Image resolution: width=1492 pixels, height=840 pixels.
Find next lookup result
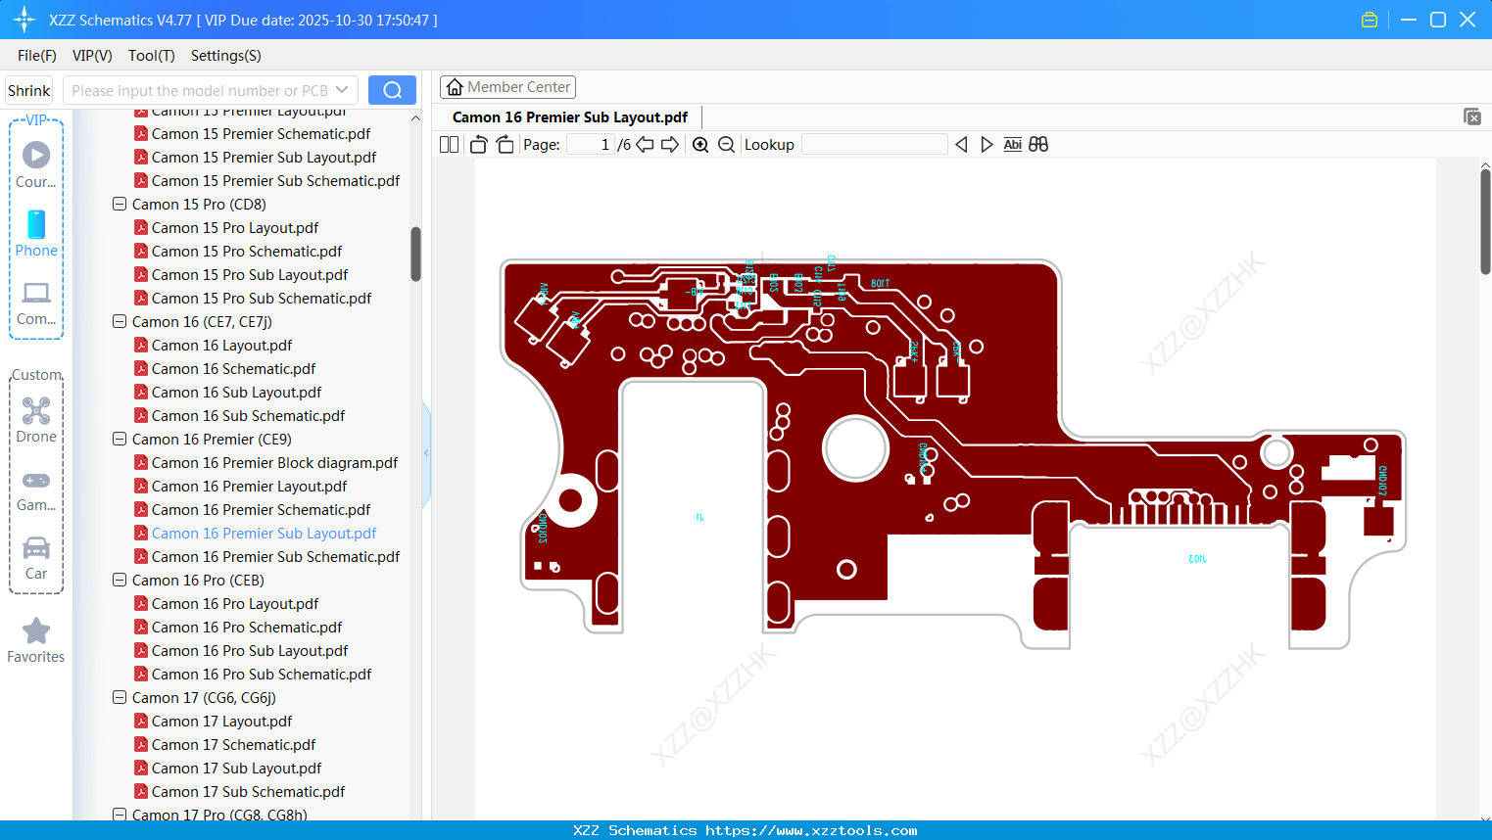[x=987, y=145]
